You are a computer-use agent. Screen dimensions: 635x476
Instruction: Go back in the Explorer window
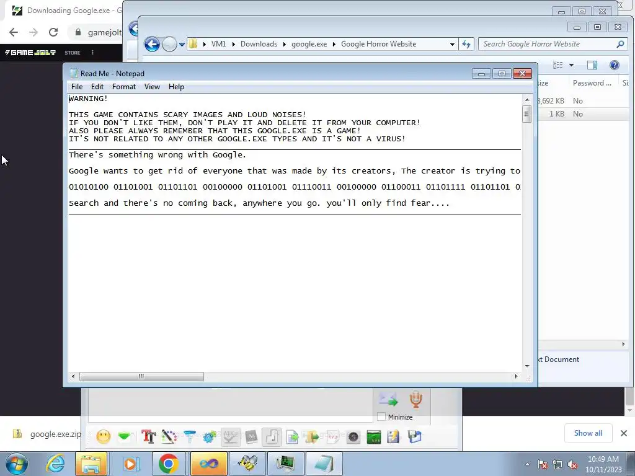pyautogui.click(x=153, y=44)
